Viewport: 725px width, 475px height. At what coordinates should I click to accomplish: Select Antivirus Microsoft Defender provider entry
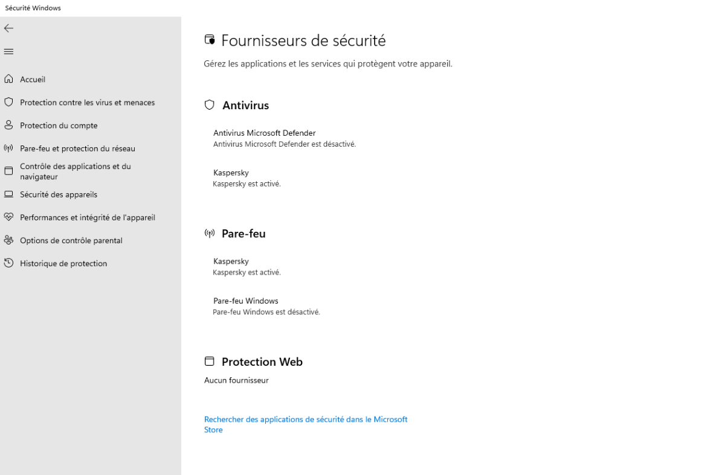click(x=265, y=133)
